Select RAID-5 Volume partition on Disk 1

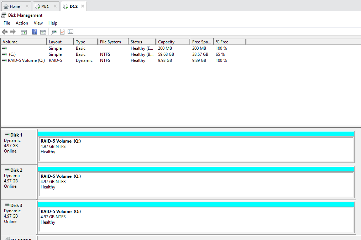[x=197, y=149]
